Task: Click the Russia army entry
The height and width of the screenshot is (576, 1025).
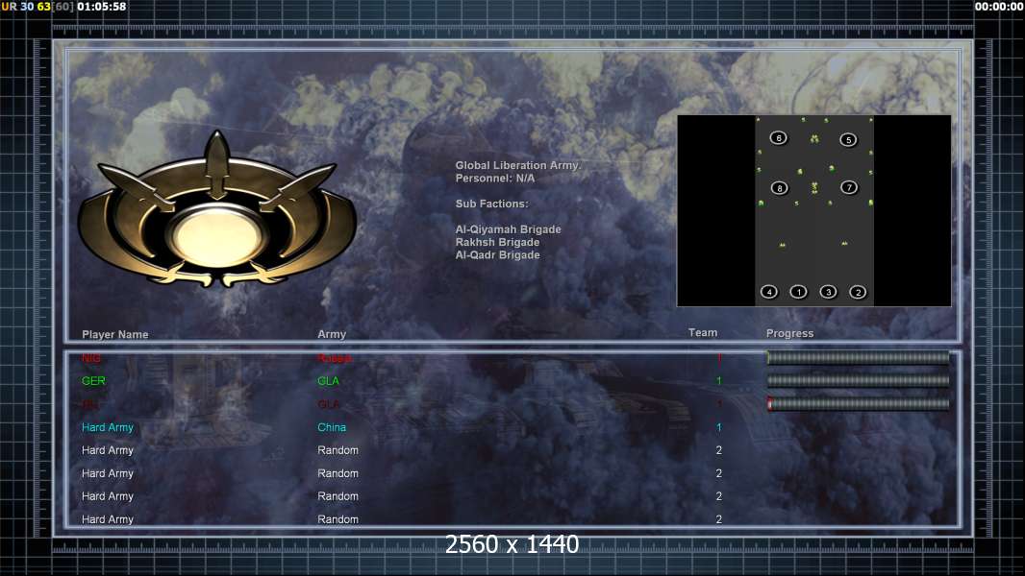Action: pyautogui.click(x=334, y=358)
